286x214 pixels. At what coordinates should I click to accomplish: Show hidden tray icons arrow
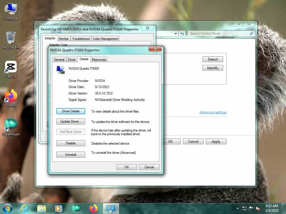coord(237,208)
